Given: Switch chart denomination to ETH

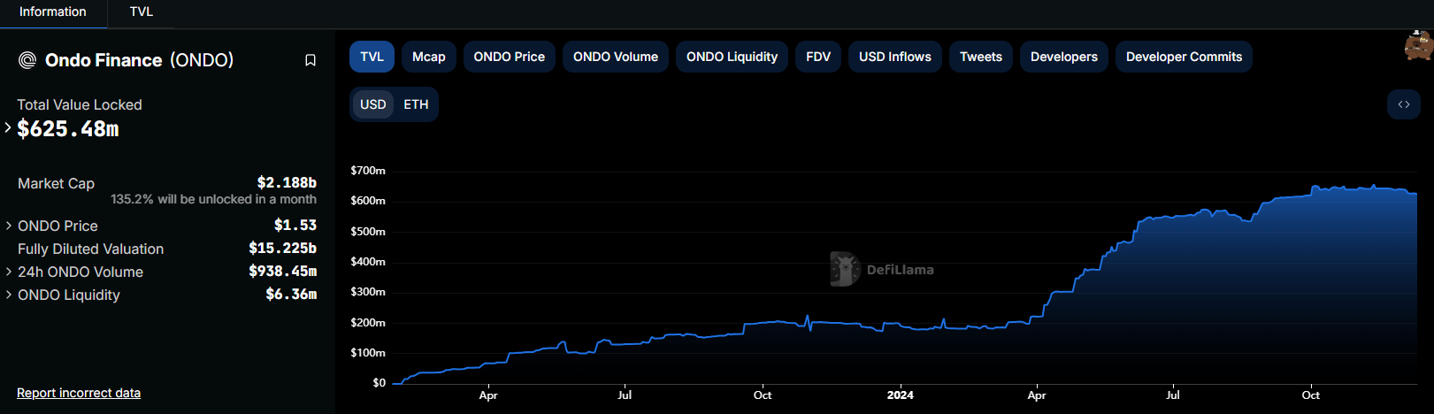Looking at the screenshot, I should click(416, 104).
